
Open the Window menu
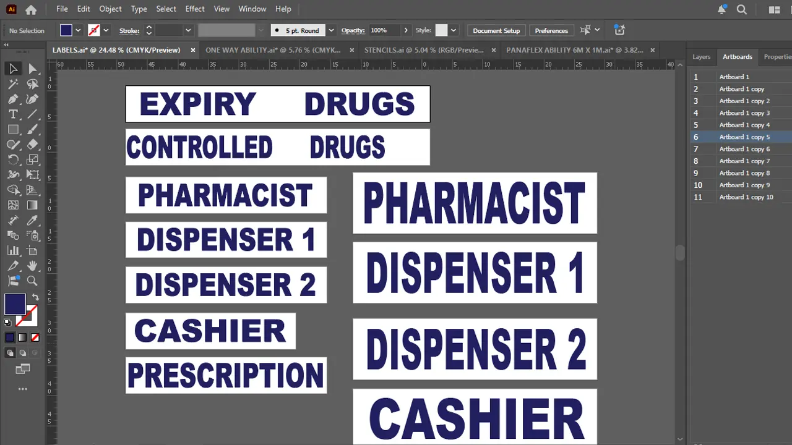tap(252, 9)
